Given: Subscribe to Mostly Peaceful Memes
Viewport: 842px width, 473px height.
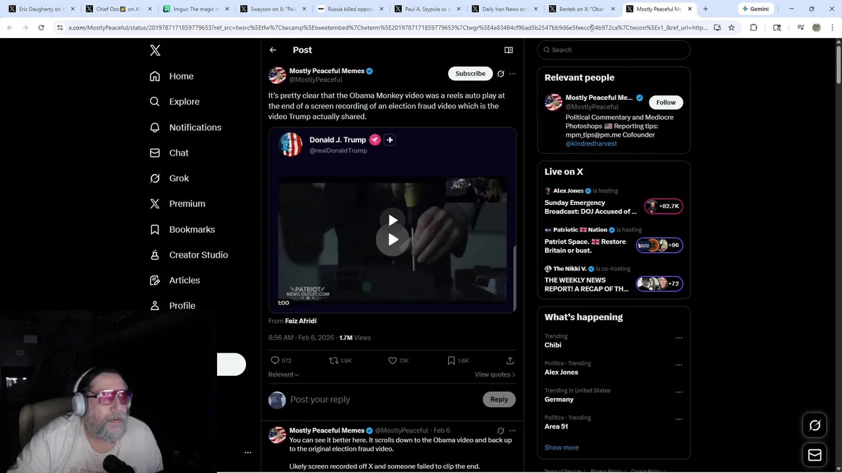Looking at the screenshot, I should coord(470,74).
